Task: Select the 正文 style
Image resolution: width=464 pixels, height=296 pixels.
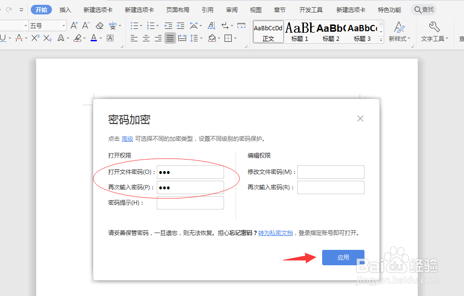Action: [268, 32]
